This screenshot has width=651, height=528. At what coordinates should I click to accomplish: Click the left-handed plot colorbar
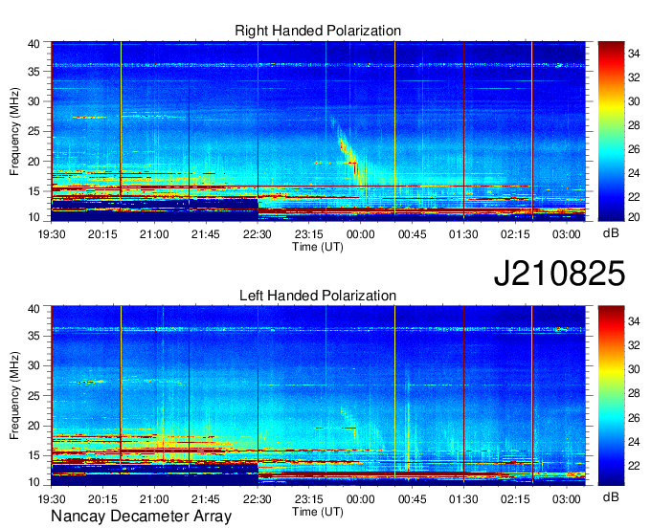click(x=611, y=395)
